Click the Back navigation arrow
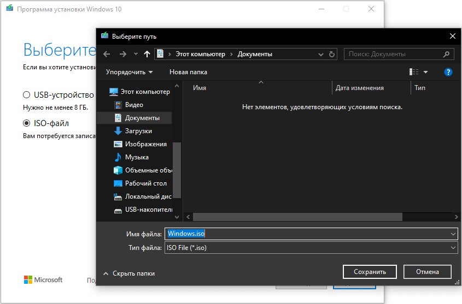Image resolution: width=462 pixels, height=304 pixels. (x=107, y=54)
